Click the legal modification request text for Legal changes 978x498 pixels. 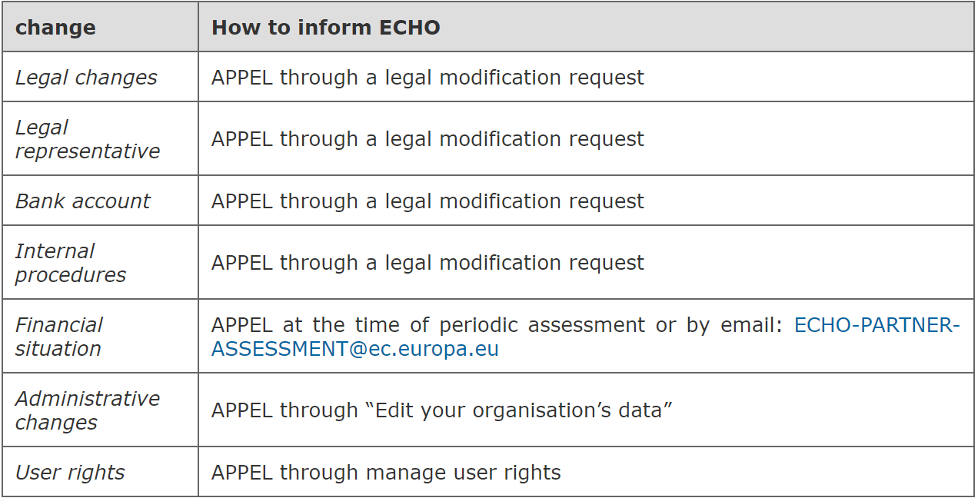[x=514, y=78]
